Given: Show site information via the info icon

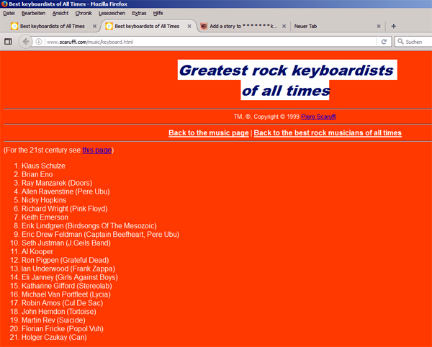Looking at the screenshot, I should click(39, 42).
